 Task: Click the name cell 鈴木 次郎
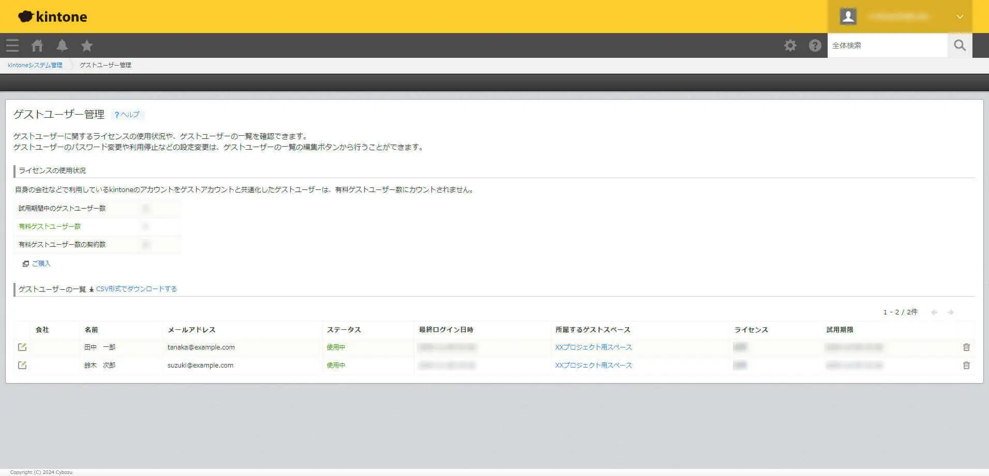(x=100, y=365)
